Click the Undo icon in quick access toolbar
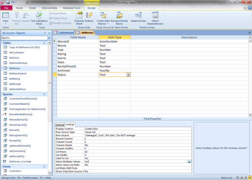This screenshot has height=180, width=252. click(x=13, y=2)
